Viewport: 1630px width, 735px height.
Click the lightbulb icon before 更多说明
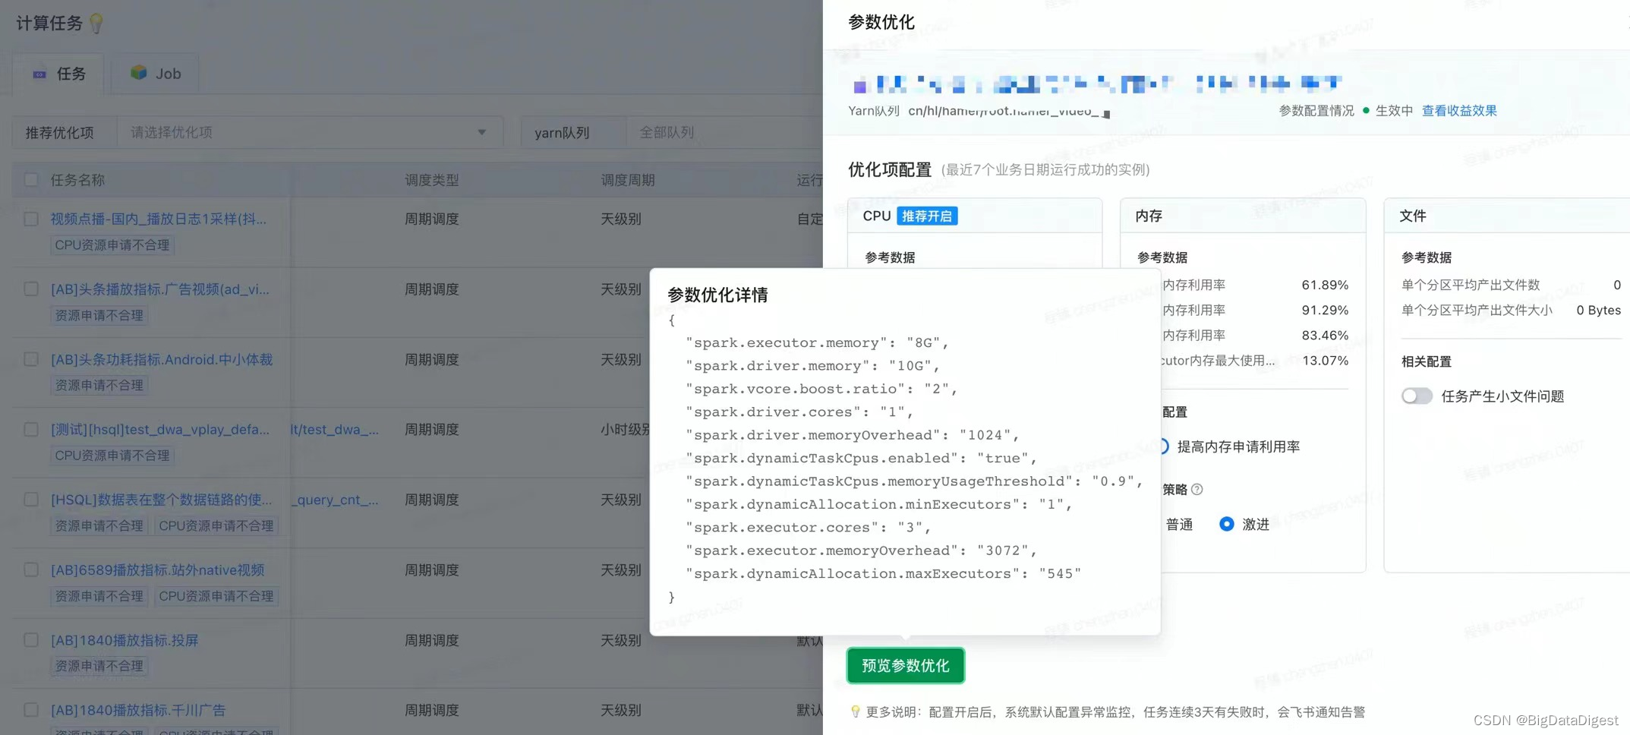tap(856, 711)
